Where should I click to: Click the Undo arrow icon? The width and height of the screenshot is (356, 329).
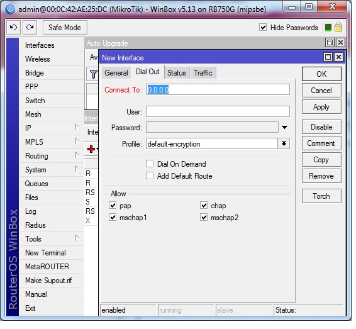tap(13, 28)
